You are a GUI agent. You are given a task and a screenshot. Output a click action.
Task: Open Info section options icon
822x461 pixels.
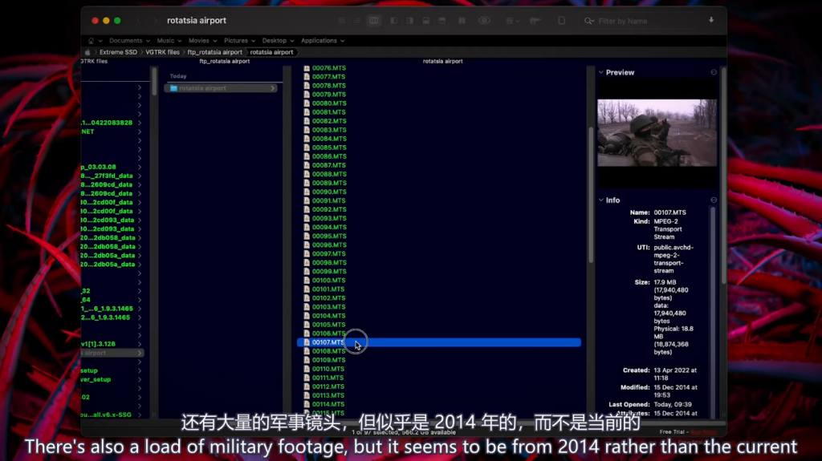coord(714,200)
